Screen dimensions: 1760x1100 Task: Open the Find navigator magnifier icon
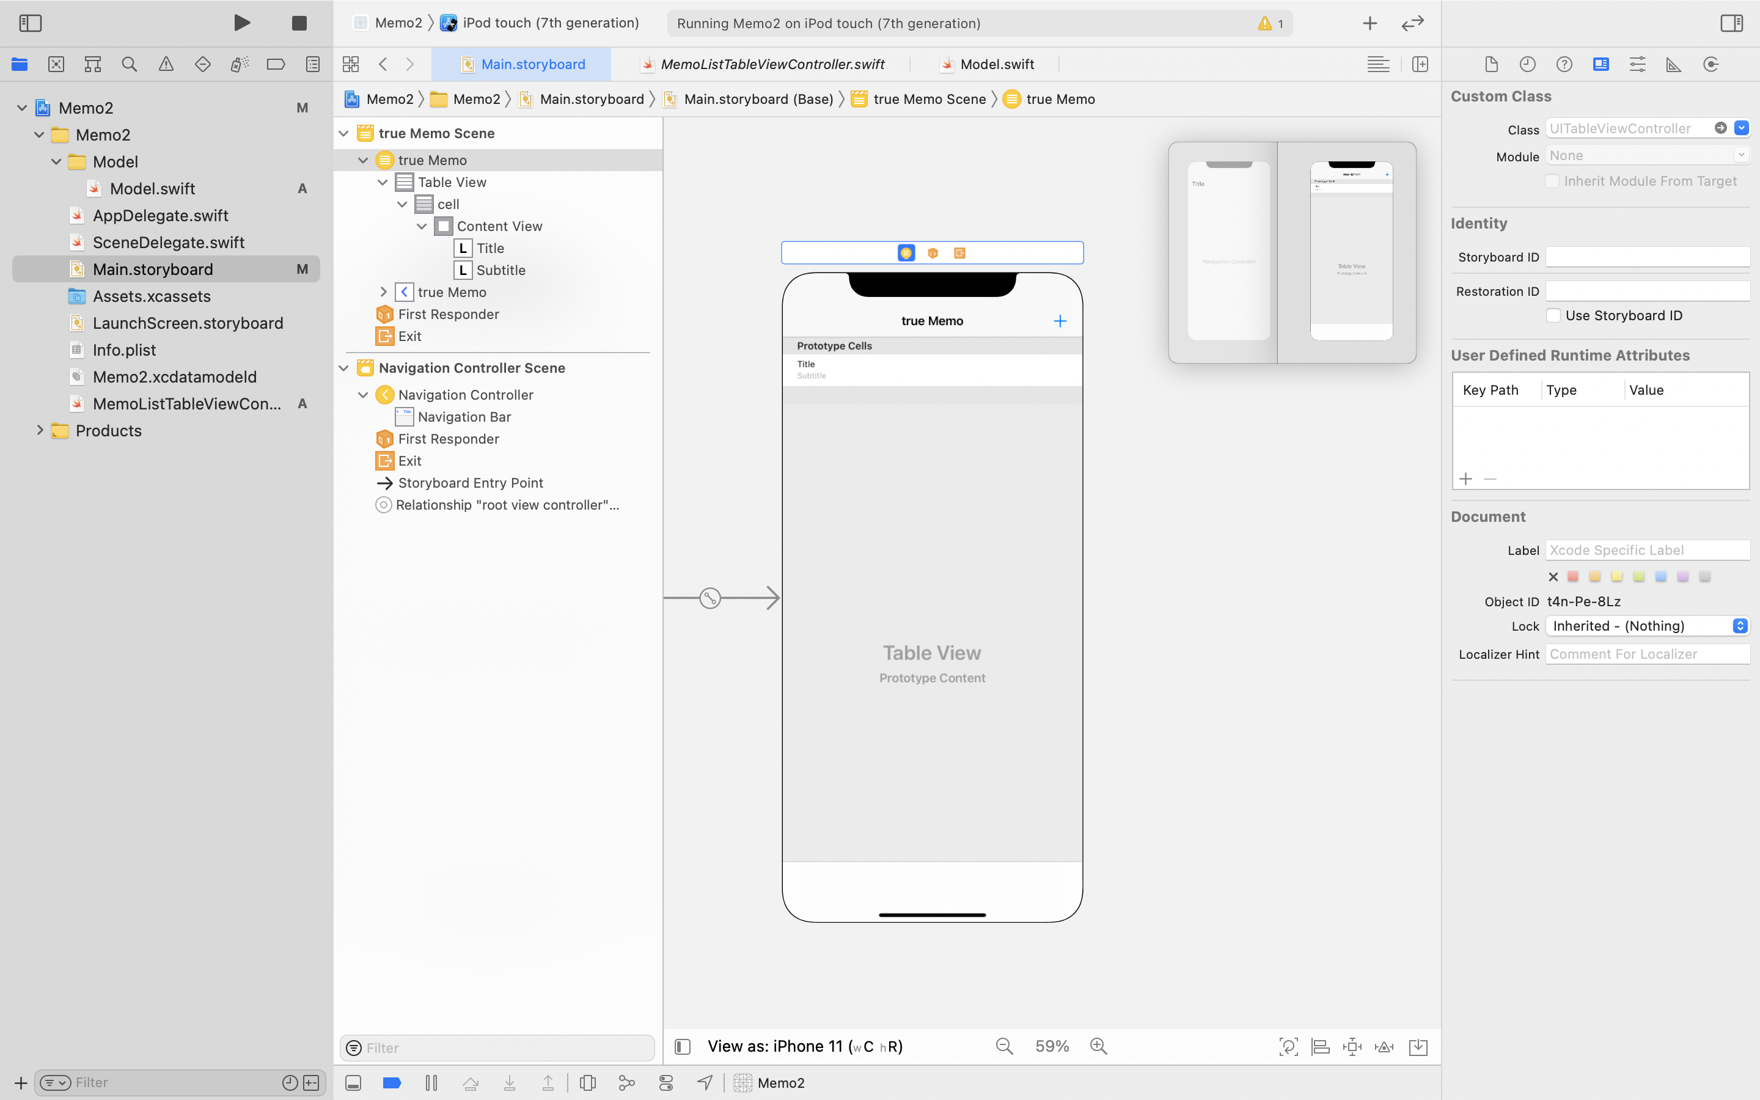(x=130, y=64)
